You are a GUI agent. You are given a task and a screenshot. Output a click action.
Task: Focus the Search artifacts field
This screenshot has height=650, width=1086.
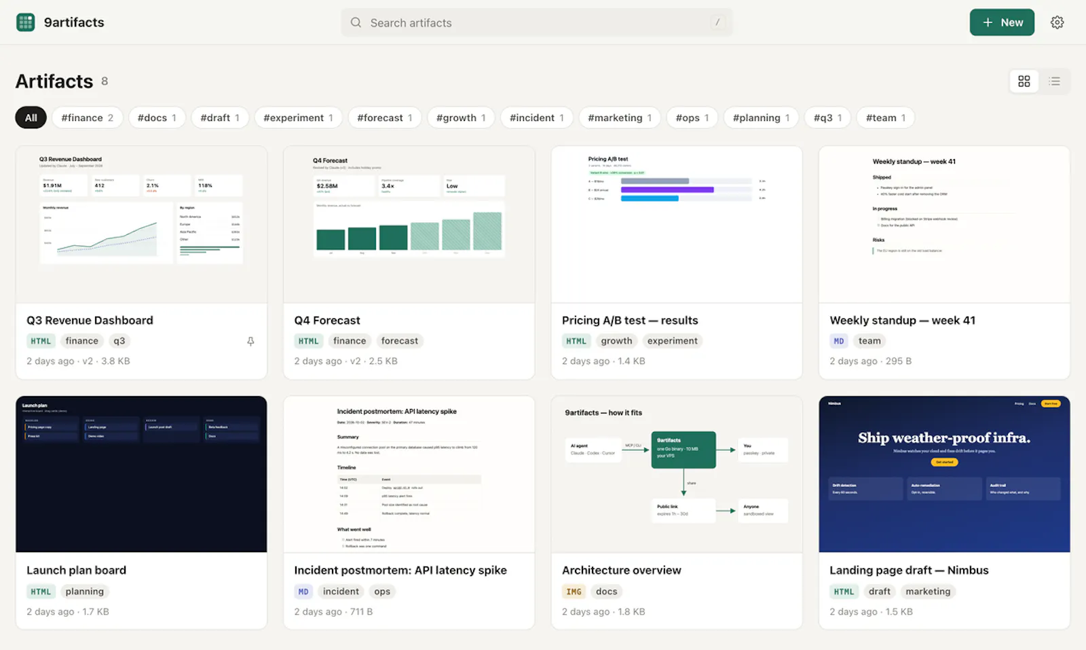click(537, 22)
